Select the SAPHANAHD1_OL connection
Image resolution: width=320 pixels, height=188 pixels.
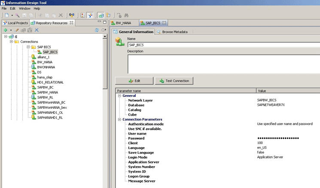click(x=50, y=113)
